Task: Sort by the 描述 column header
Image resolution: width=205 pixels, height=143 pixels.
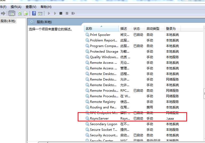Action: [125, 28]
